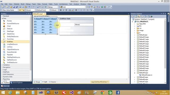Image resolution: width=170 pixels, height=95 pixels.
Task: Open the GridView smart tag arrow
Action: tap(58, 18)
